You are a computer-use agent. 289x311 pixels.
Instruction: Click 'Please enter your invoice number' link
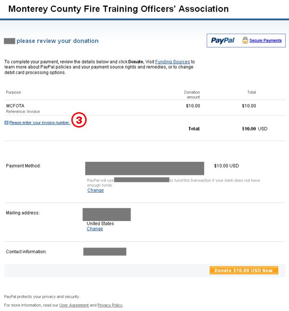(39, 123)
